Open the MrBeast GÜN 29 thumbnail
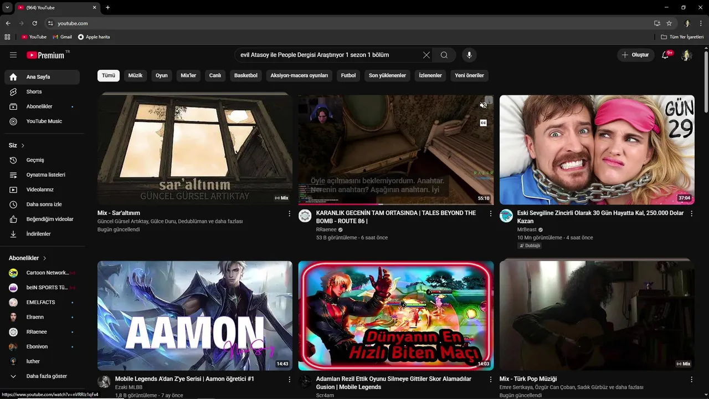The height and width of the screenshot is (399, 709). coord(597,150)
